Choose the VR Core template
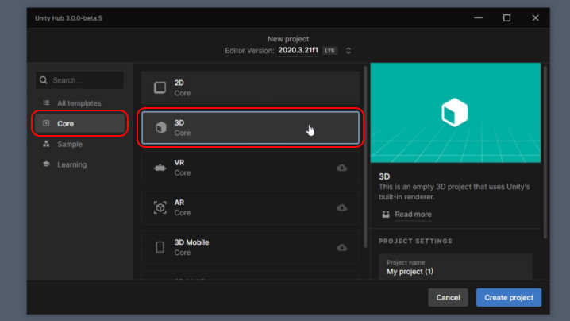Screen dimensions: 570x321 click(x=250, y=168)
